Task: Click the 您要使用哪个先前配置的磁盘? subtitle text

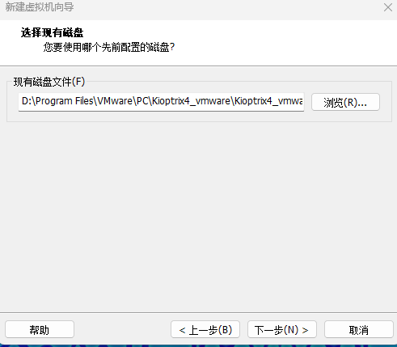Action: click(109, 47)
